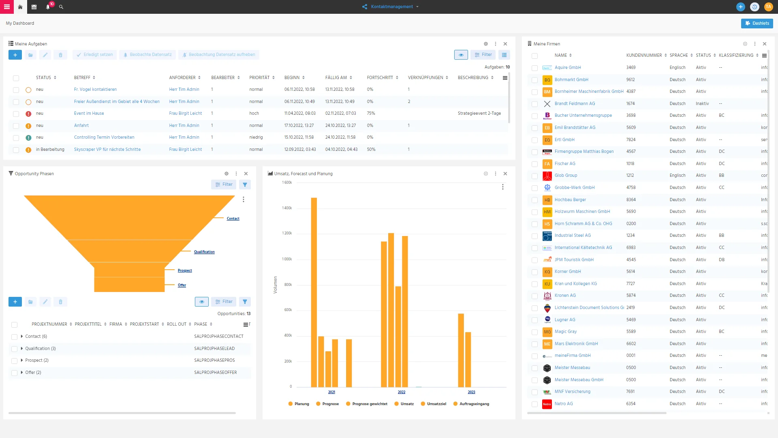Viewport: 778px width, 438px height.
Task: Add new task in Meine Aufgaben
Action: point(15,55)
